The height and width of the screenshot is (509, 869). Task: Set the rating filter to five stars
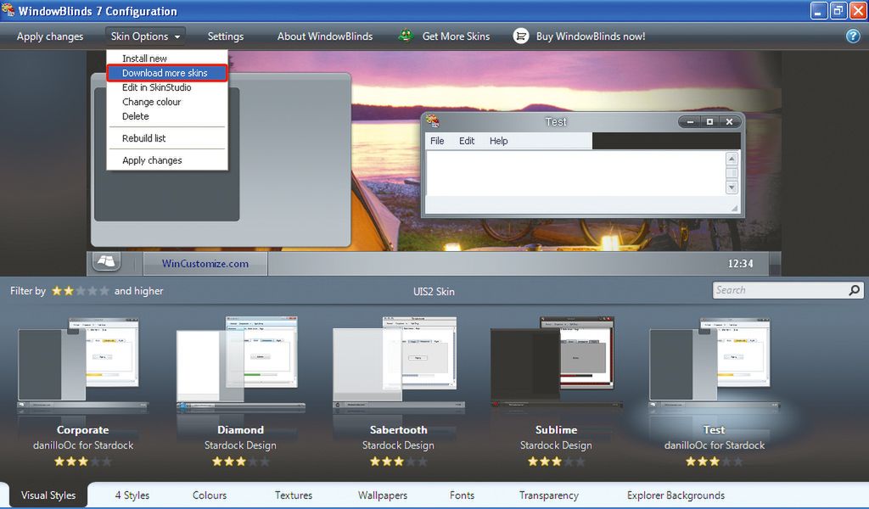click(x=104, y=291)
